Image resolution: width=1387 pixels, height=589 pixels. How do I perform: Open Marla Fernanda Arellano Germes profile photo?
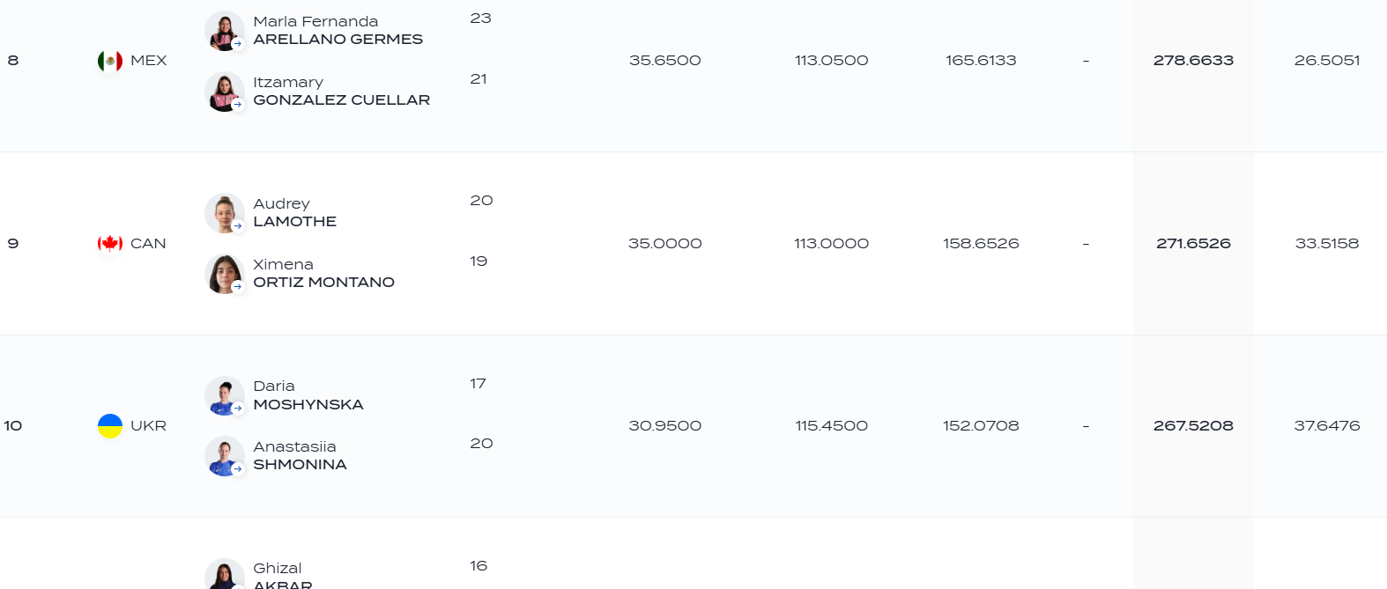point(225,31)
